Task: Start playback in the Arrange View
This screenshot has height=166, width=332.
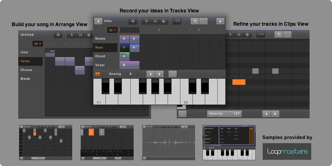Action: tap(71, 35)
